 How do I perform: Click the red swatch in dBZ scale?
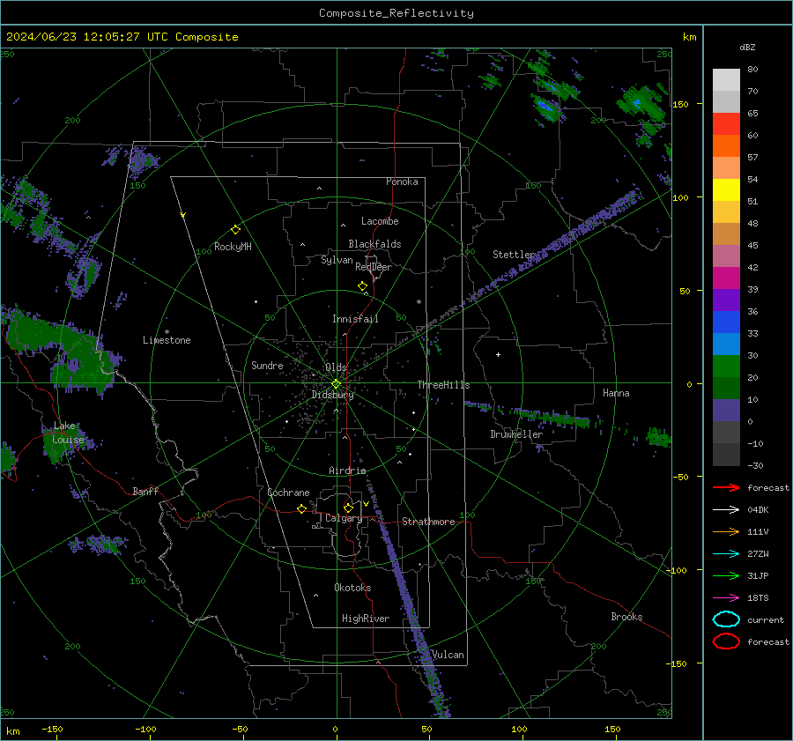[726, 123]
